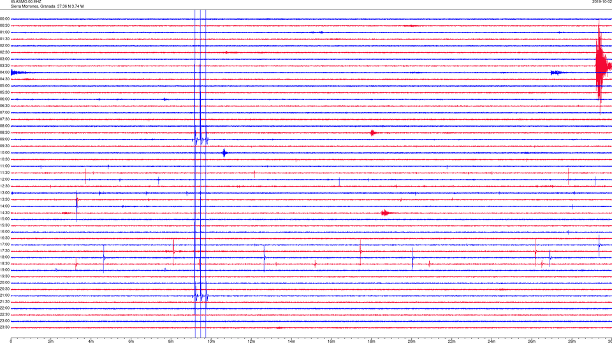This screenshot has width=612, height=344.
Task: Click the 22m axis tick label
Action: (451, 341)
